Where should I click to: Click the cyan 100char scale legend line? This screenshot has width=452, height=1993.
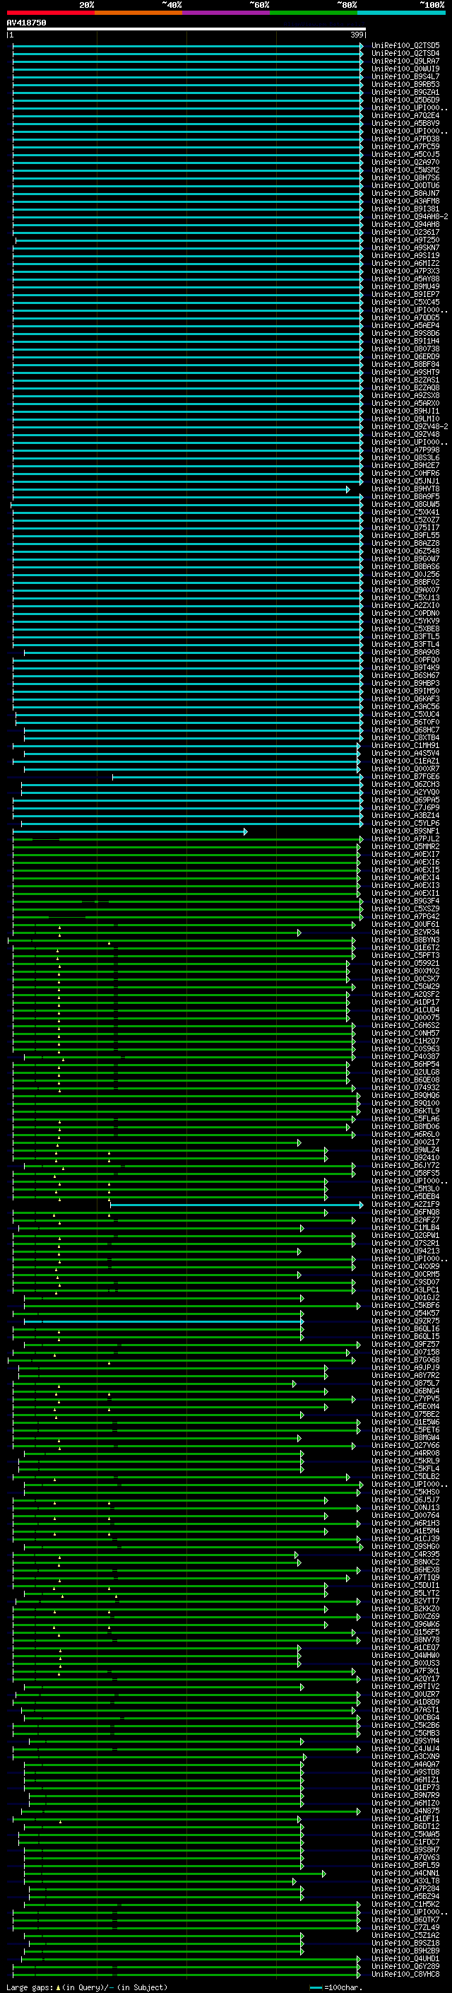click(x=315, y=1987)
